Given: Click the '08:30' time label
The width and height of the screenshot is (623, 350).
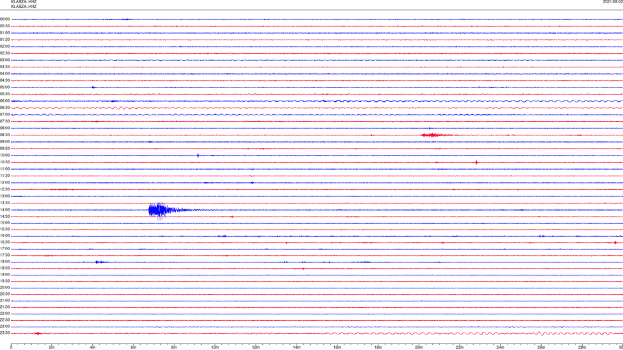Looking at the screenshot, I should pos(5,135).
